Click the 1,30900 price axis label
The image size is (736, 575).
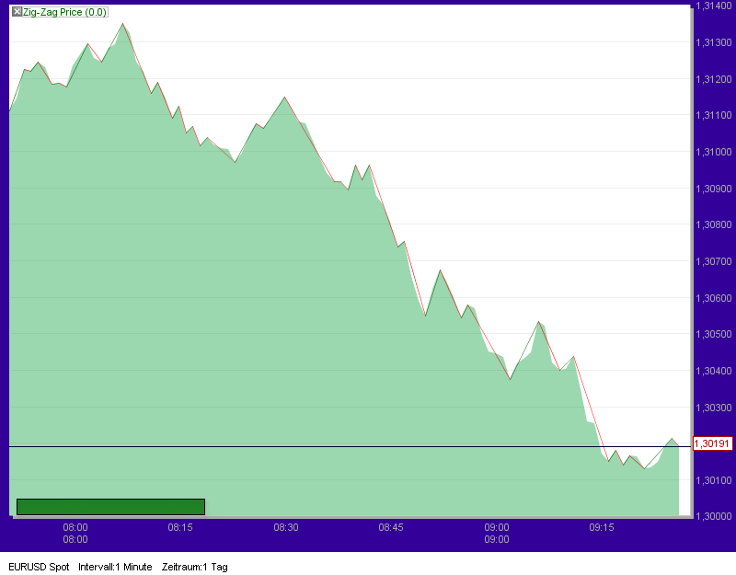coord(714,189)
